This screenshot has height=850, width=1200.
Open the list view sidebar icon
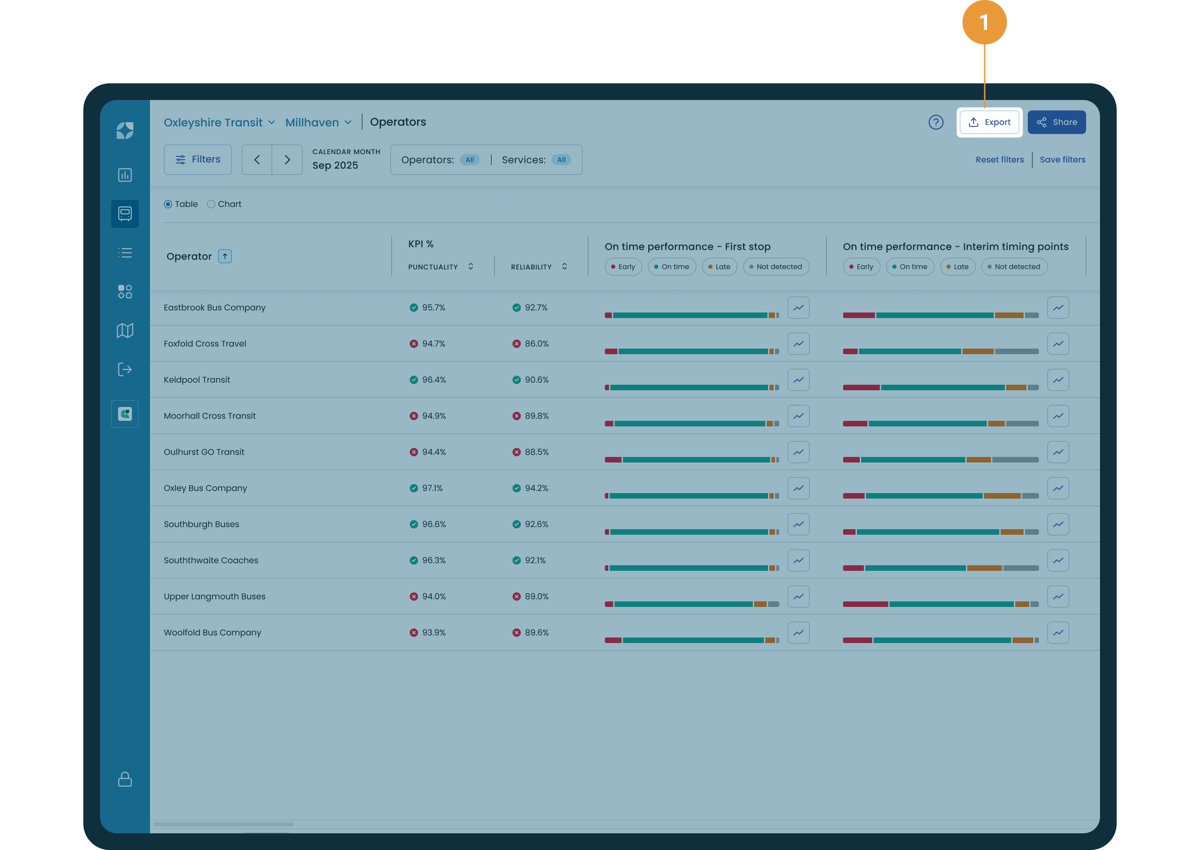(125, 253)
